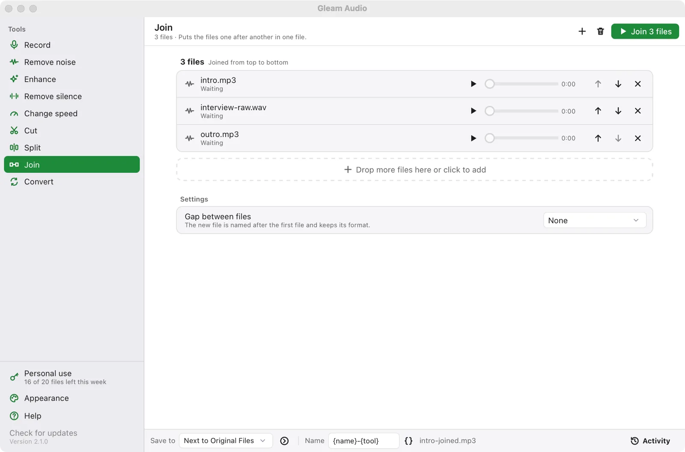Click the plus icon to add files
This screenshot has width=685, height=452.
click(582, 31)
